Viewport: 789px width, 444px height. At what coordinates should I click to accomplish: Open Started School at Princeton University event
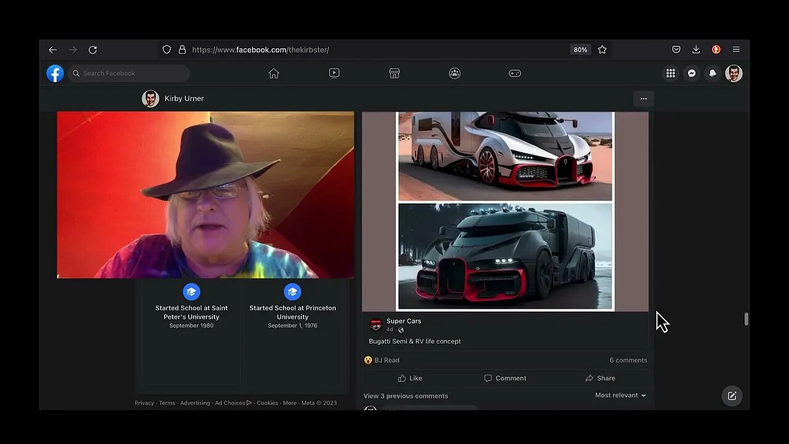tap(293, 312)
